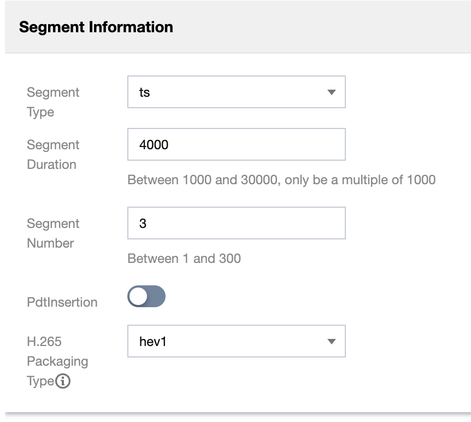Click the 'Between 1 and 300' hint text
This screenshot has width=471, height=422.
point(184,259)
